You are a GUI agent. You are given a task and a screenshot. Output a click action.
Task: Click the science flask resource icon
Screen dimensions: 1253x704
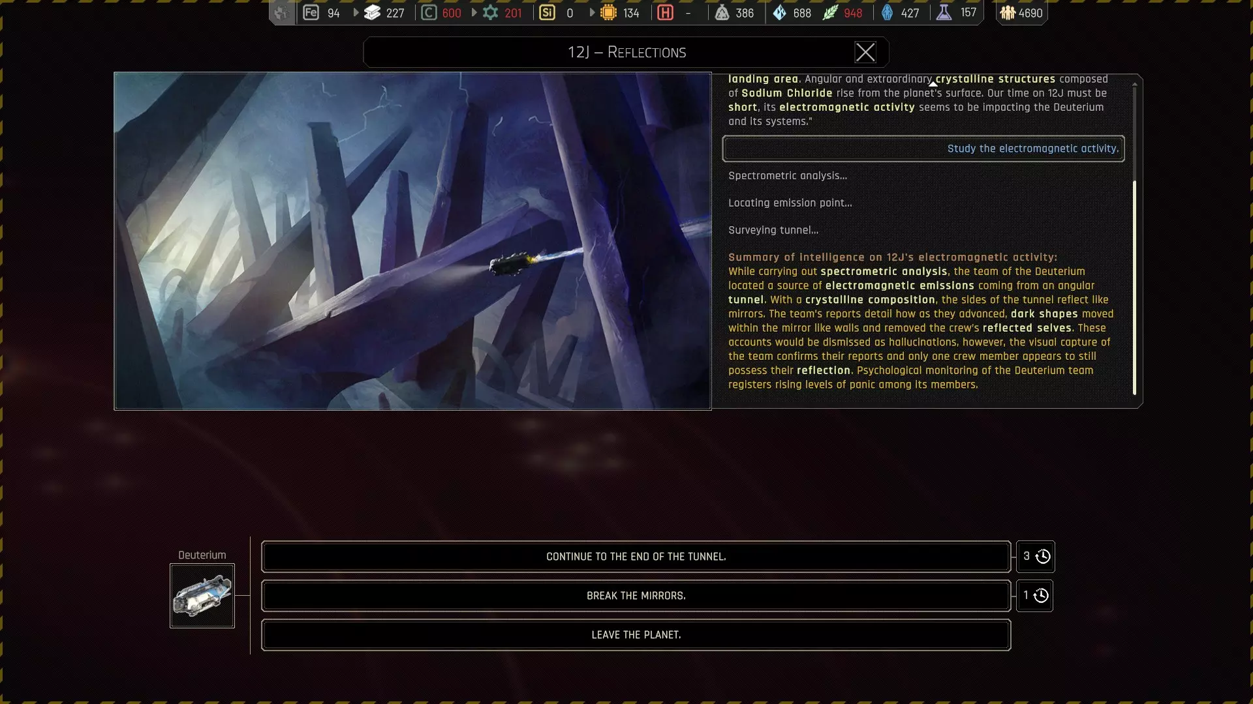[944, 12]
